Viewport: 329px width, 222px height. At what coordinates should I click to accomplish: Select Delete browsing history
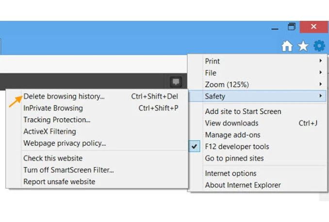point(97,96)
